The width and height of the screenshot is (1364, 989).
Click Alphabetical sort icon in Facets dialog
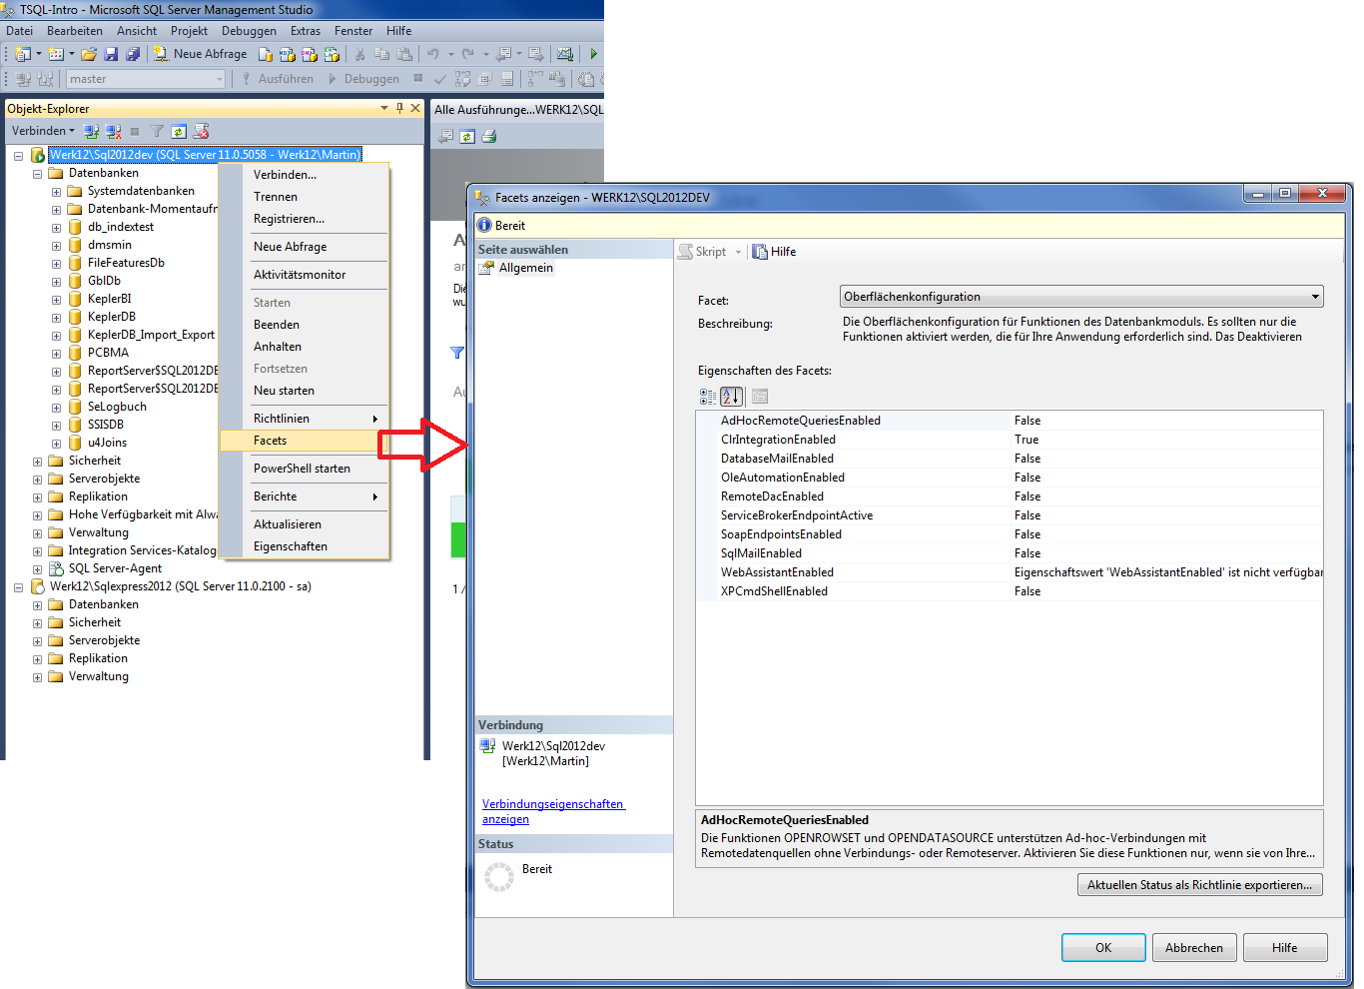[x=731, y=397]
